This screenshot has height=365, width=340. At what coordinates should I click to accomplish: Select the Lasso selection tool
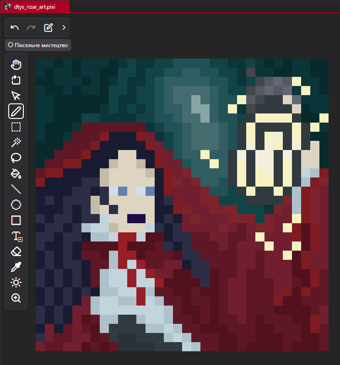point(16,158)
